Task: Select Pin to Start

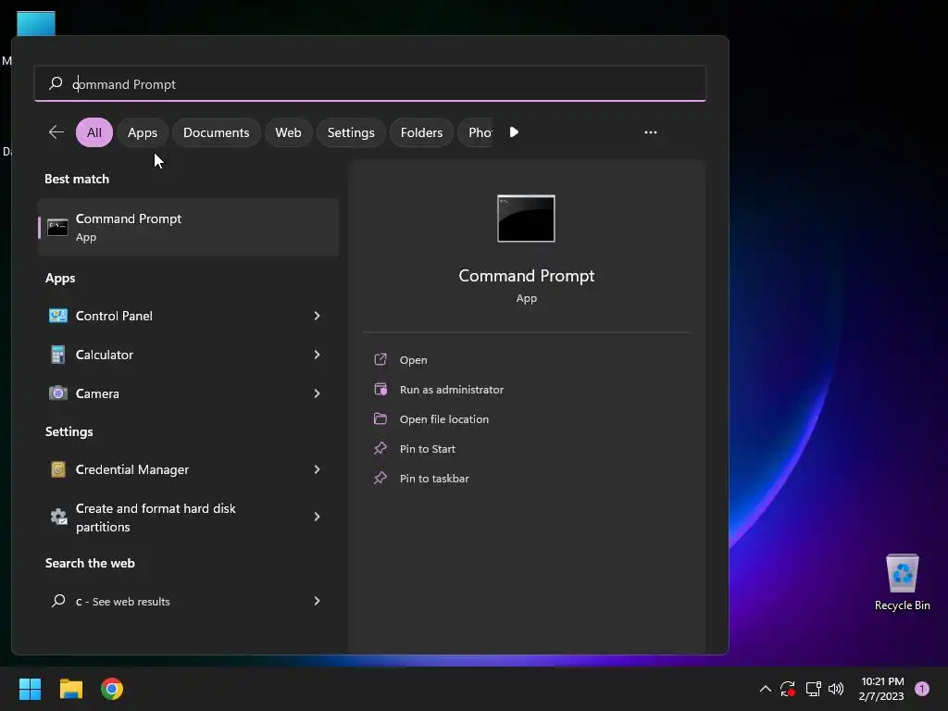Action: [428, 449]
